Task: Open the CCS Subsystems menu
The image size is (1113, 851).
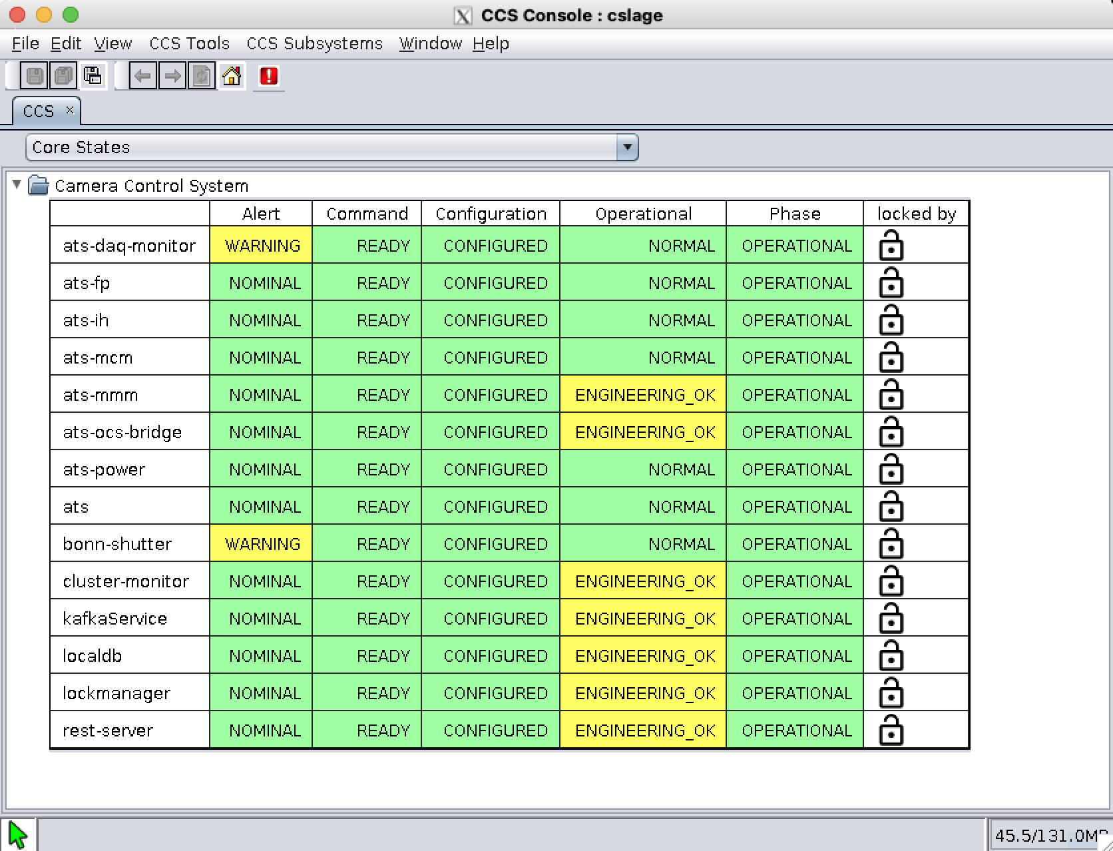Action: point(314,43)
